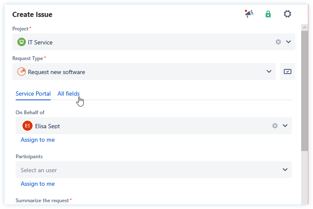Click the square button beside Request Type
The width and height of the screenshot is (313, 209).
tap(288, 71)
